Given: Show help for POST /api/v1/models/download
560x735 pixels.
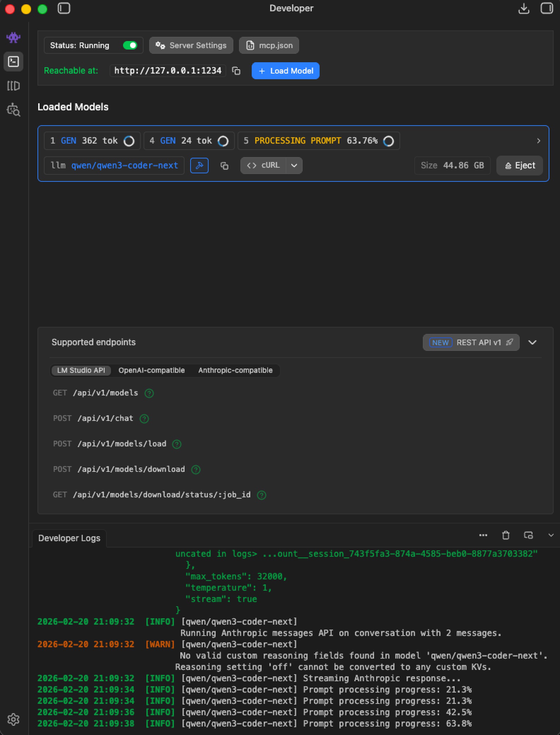Looking at the screenshot, I should (196, 470).
